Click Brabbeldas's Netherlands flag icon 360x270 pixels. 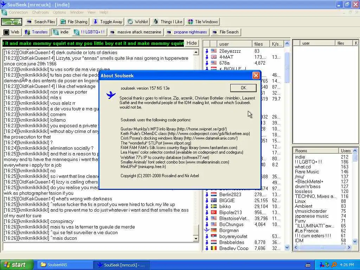(x=214, y=242)
